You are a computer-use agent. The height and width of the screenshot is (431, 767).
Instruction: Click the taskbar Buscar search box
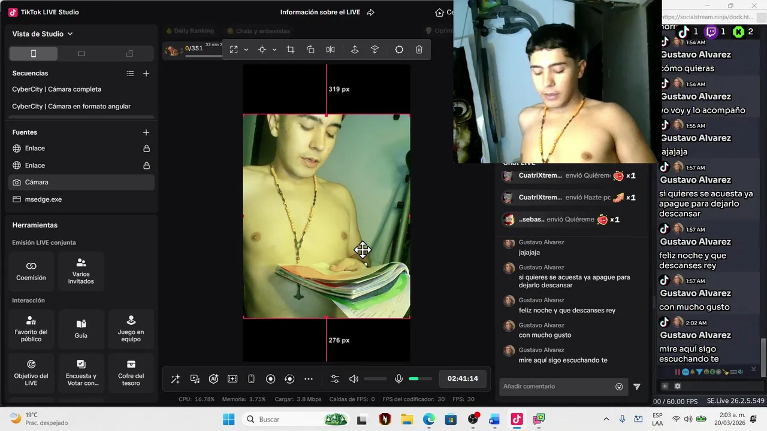[x=295, y=419]
